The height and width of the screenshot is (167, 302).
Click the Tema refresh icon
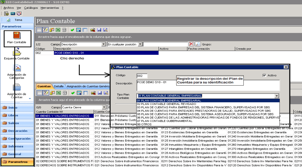click(8, 20)
